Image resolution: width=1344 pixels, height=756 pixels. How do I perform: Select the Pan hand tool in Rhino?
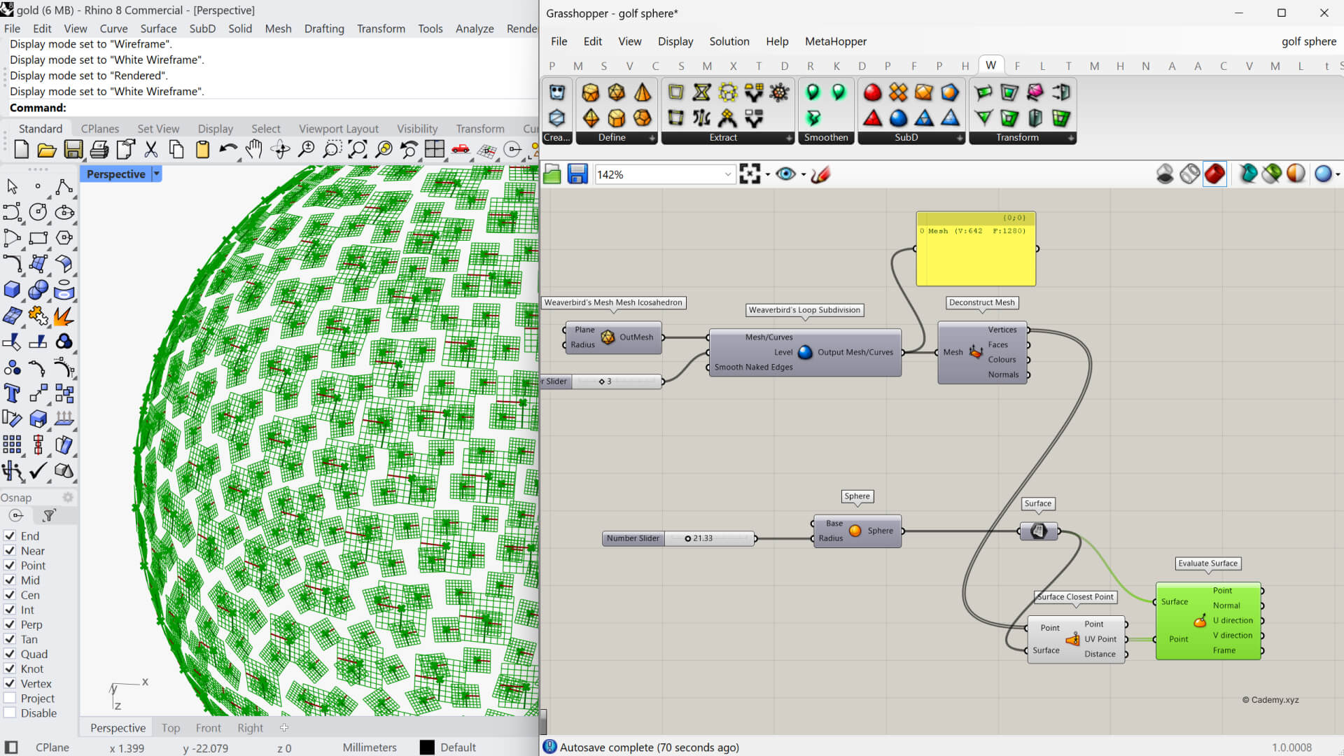tap(253, 149)
